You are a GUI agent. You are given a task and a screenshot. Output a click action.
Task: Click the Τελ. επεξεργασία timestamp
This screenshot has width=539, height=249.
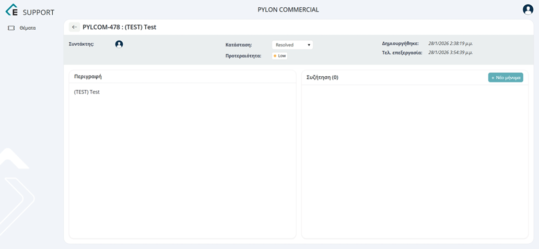coord(450,53)
